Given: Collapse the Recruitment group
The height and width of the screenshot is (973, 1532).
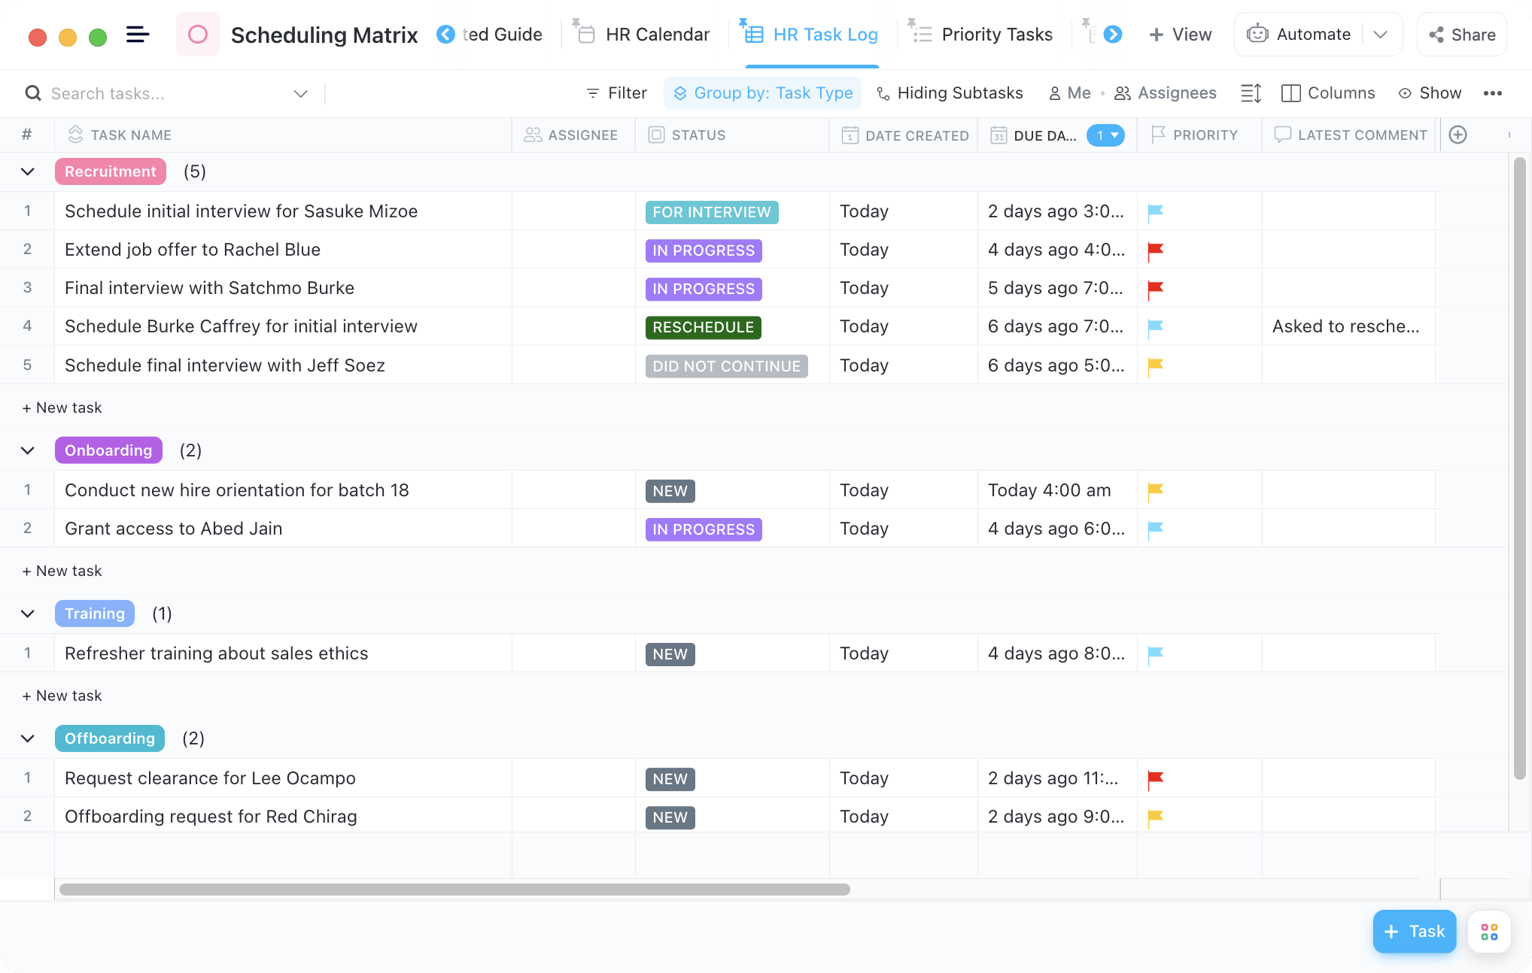Looking at the screenshot, I should [28, 171].
